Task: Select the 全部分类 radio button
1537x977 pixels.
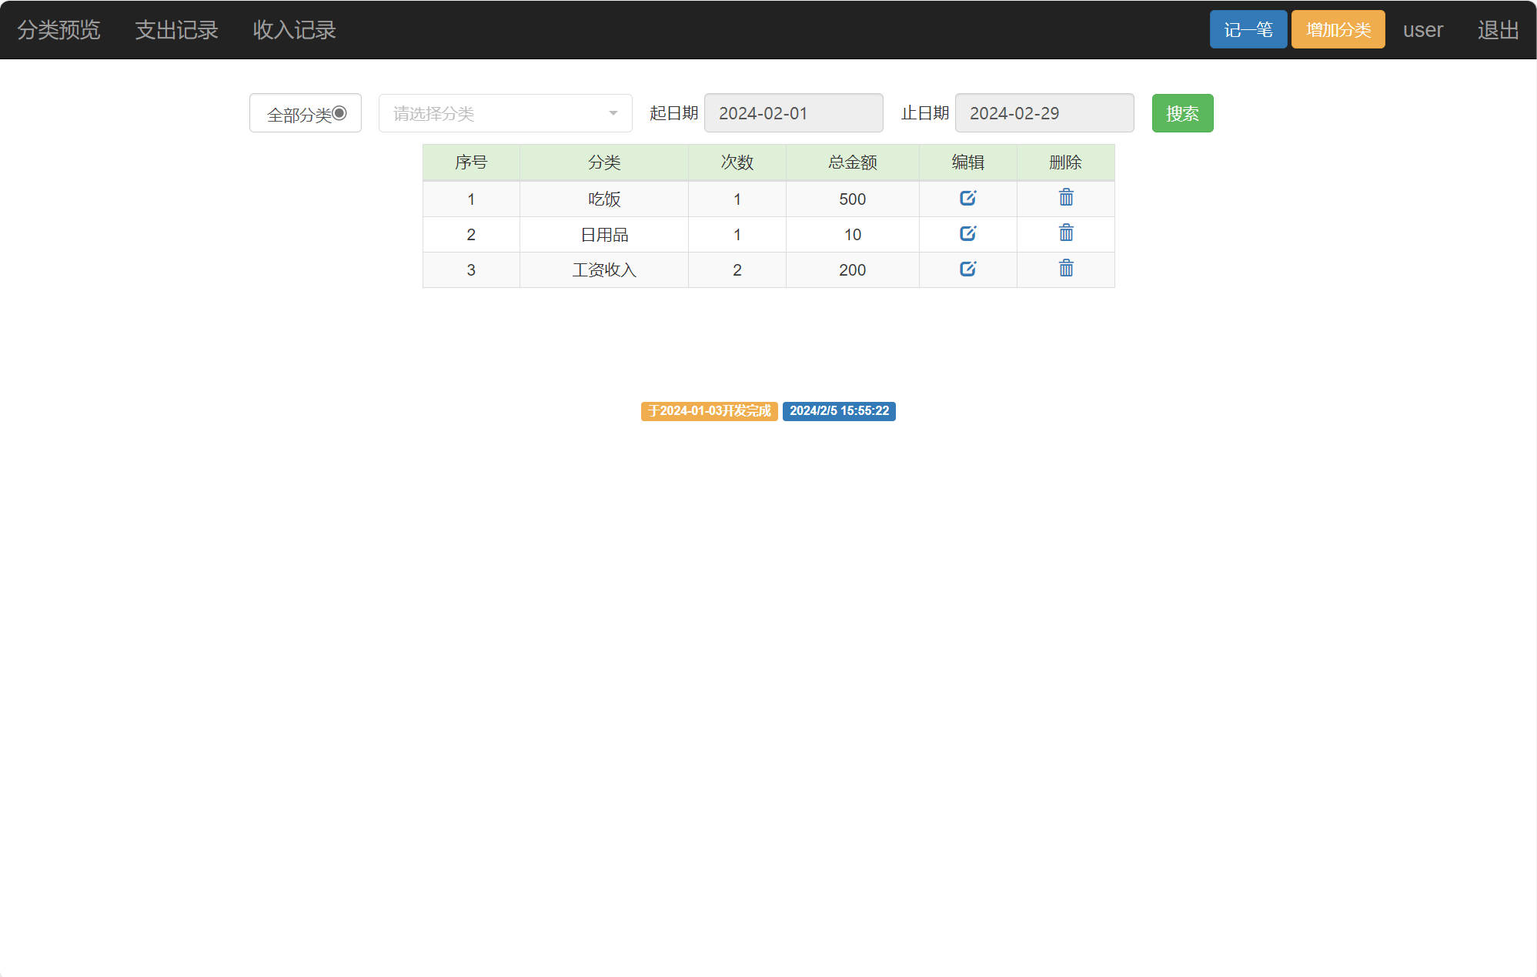Action: [x=339, y=113]
